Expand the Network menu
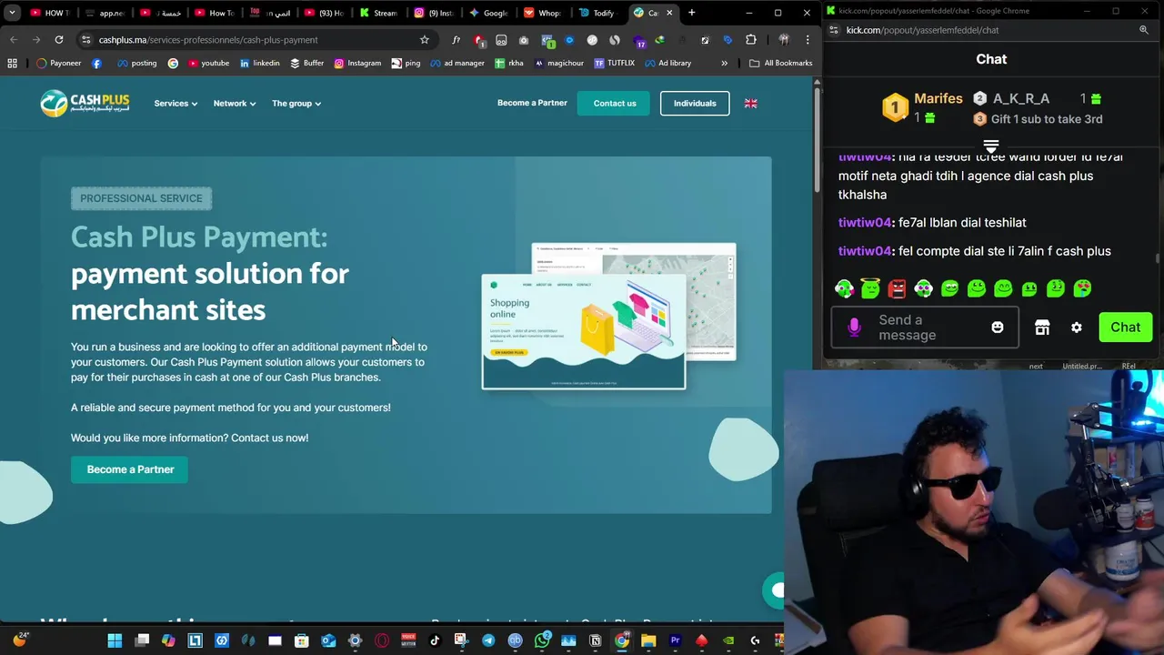 coord(235,104)
